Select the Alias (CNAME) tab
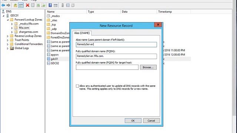The width and height of the screenshot is (237, 133). 82,33
